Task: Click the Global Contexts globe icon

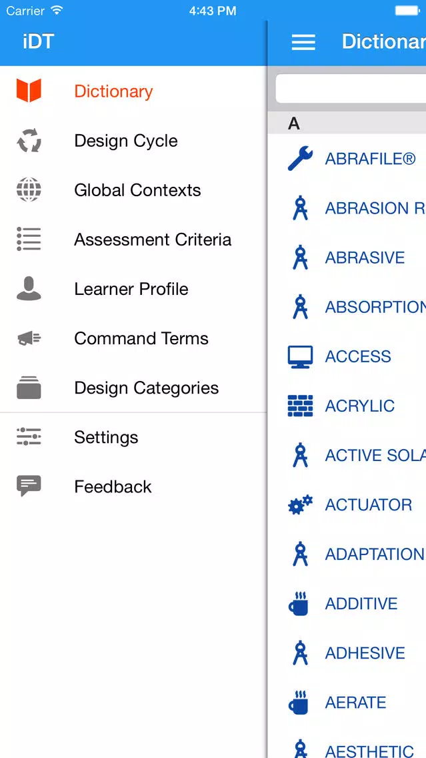Action: tap(29, 190)
